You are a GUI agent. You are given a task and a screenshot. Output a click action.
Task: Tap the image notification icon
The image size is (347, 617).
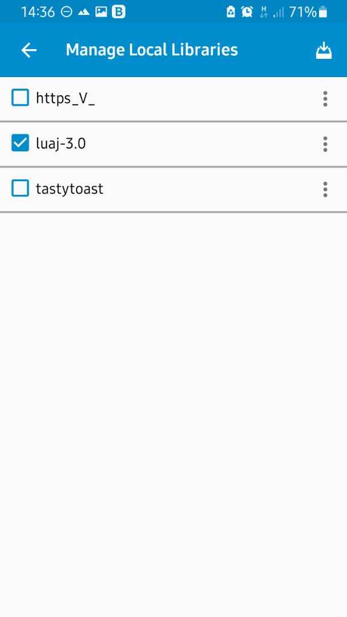click(x=101, y=12)
